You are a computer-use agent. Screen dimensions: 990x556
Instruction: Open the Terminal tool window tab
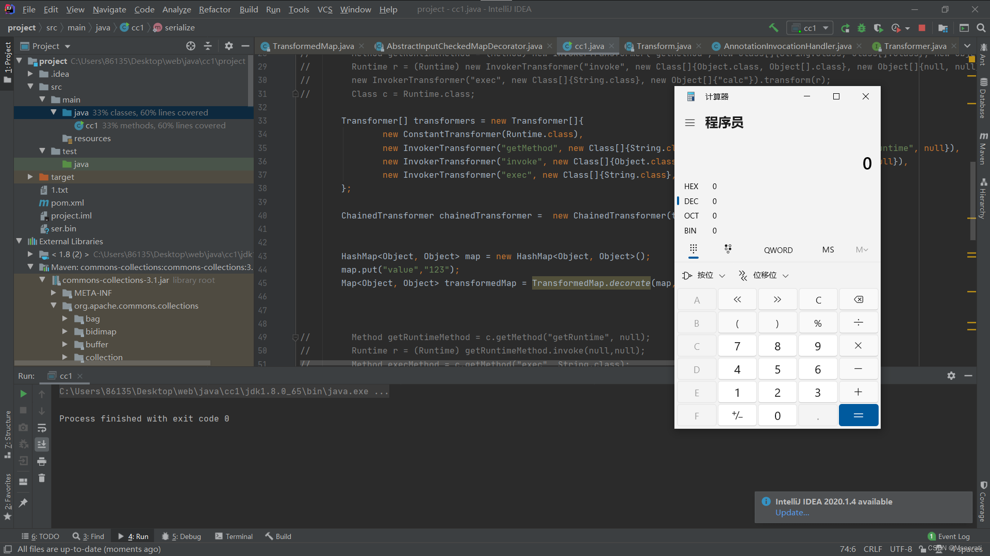[234, 536]
